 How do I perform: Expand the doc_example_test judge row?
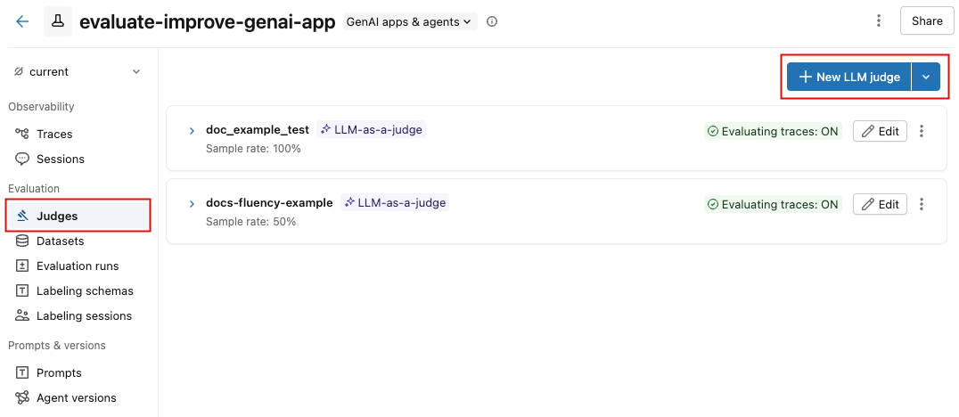(x=192, y=131)
